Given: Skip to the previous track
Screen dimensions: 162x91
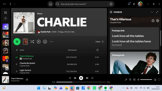Looking at the screenshot, I should point(75,78).
